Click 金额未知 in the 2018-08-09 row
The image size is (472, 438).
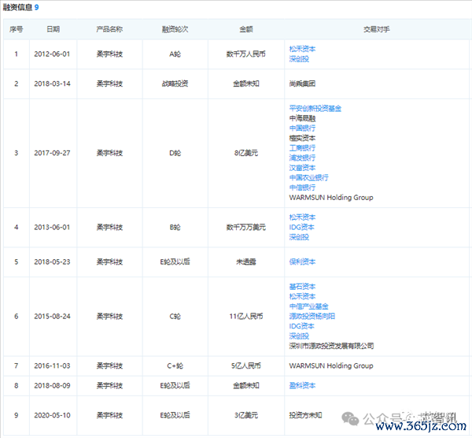[246, 385]
